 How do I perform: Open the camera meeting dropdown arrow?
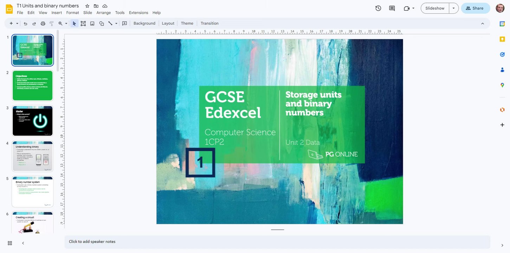pyautogui.click(x=413, y=8)
